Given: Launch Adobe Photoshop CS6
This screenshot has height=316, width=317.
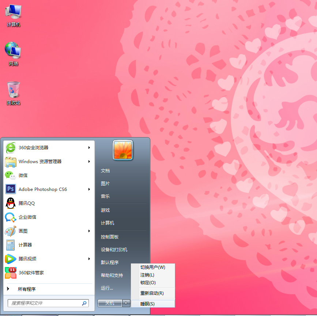Looking at the screenshot, I should tap(49, 189).
